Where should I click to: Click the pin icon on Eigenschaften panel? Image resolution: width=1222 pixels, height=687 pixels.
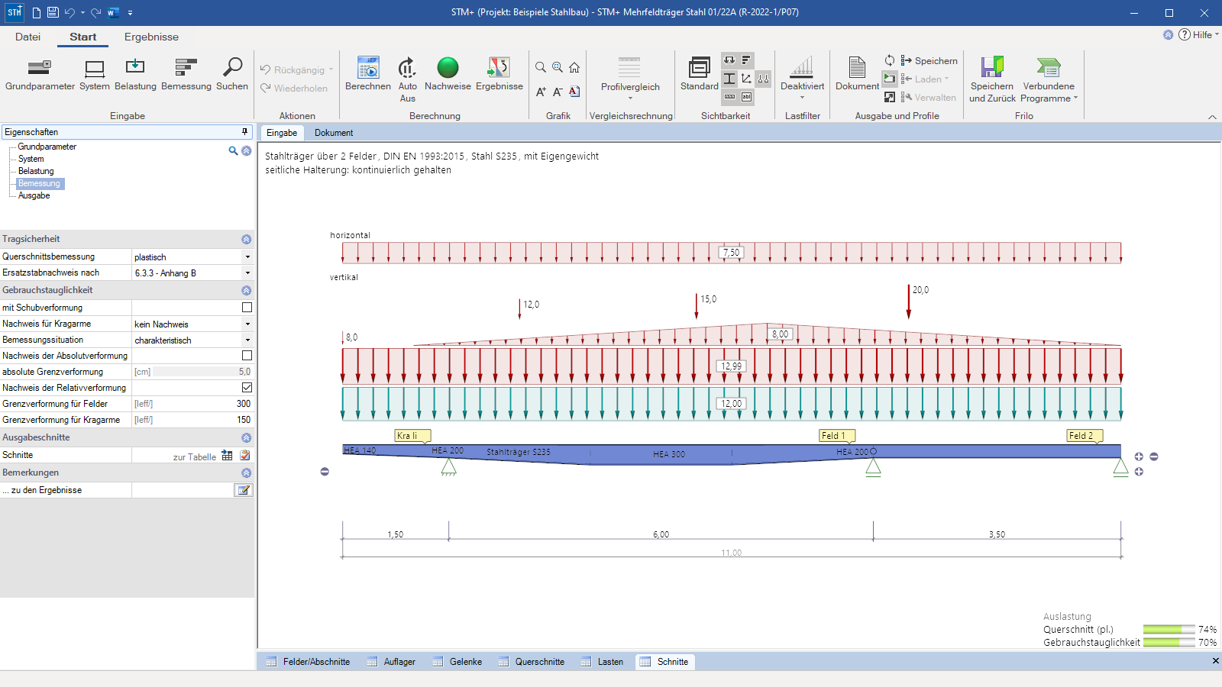(x=245, y=132)
